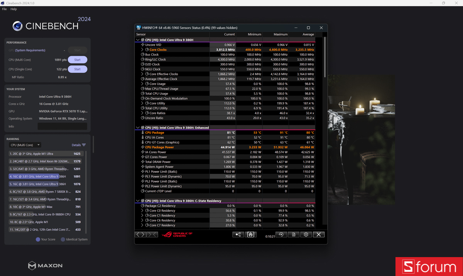Screen dimensions: 463x276
Task: Open the Cinebench File menu
Action: pyautogui.click(x=4, y=9)
